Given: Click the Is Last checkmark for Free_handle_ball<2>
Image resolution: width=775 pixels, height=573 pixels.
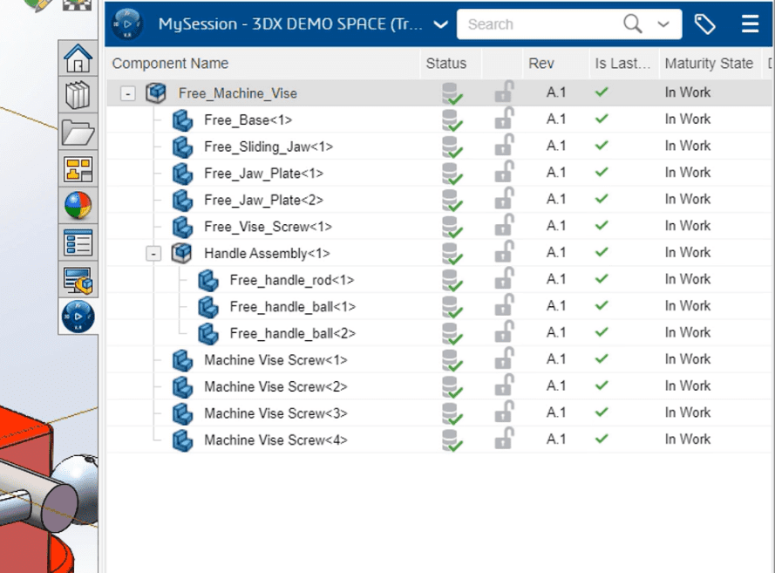Looking at the screenshot, I should tap(602, 332).
